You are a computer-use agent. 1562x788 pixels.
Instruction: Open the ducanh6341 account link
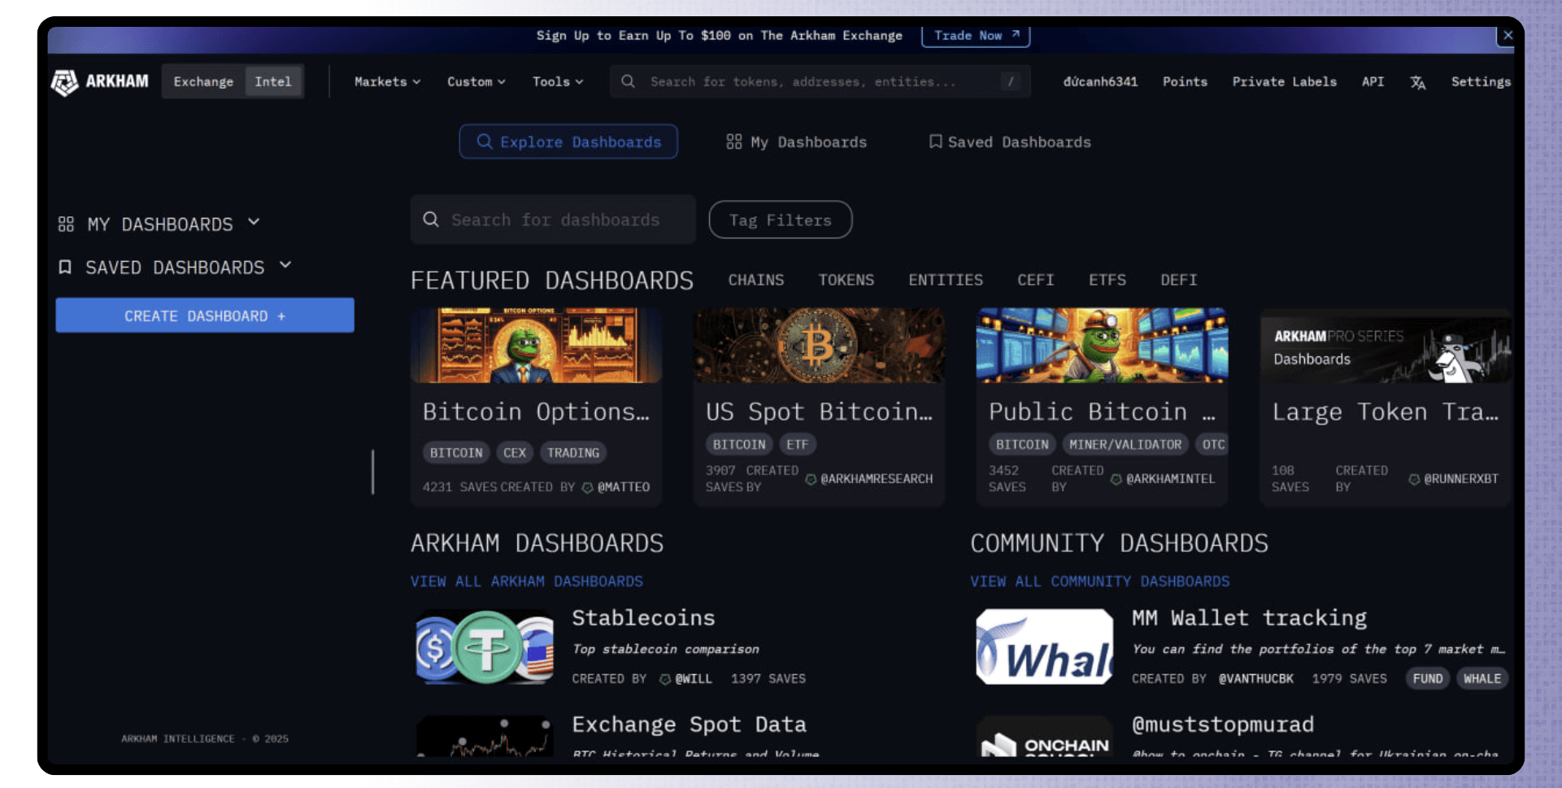[1100, 81]
